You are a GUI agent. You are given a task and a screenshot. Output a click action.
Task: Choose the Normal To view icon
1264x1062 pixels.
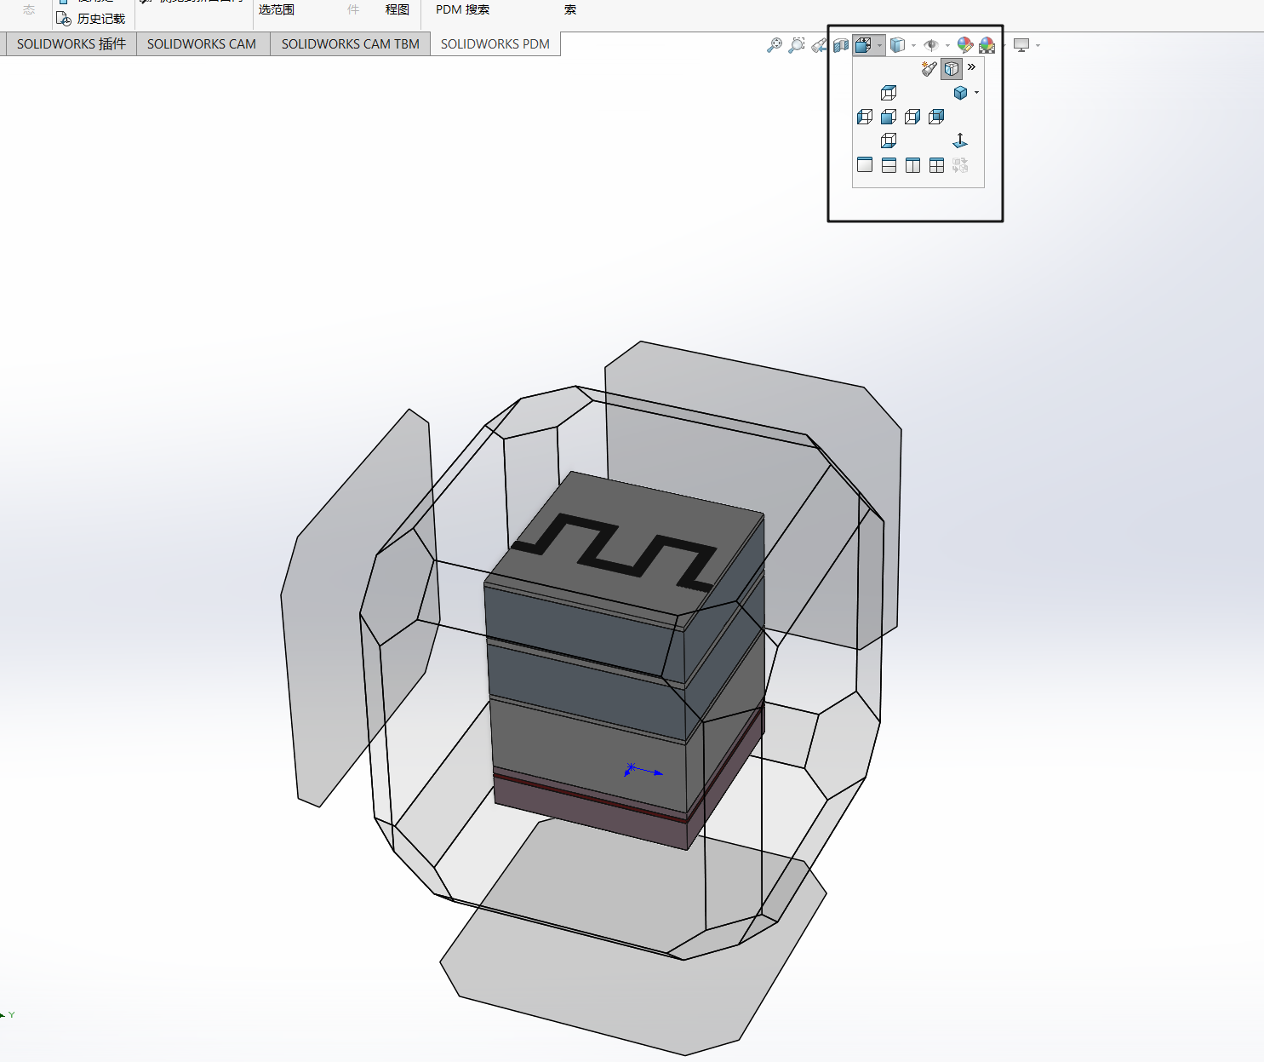pos(960,141)
